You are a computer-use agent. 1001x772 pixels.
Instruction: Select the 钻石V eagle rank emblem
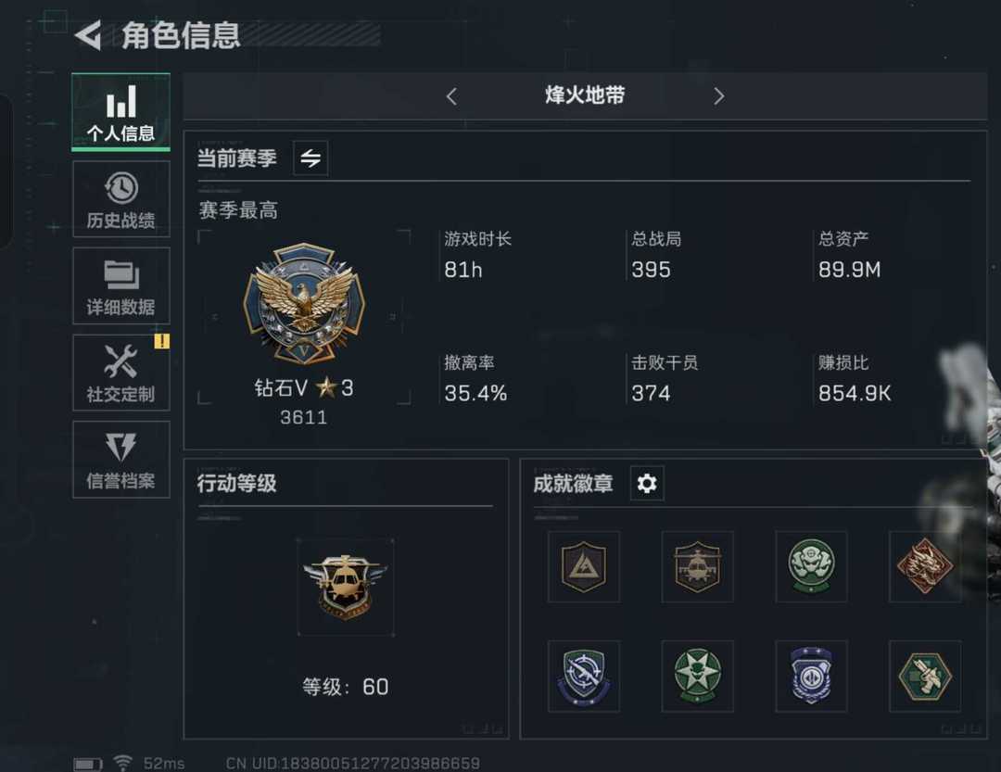(304, 303)
